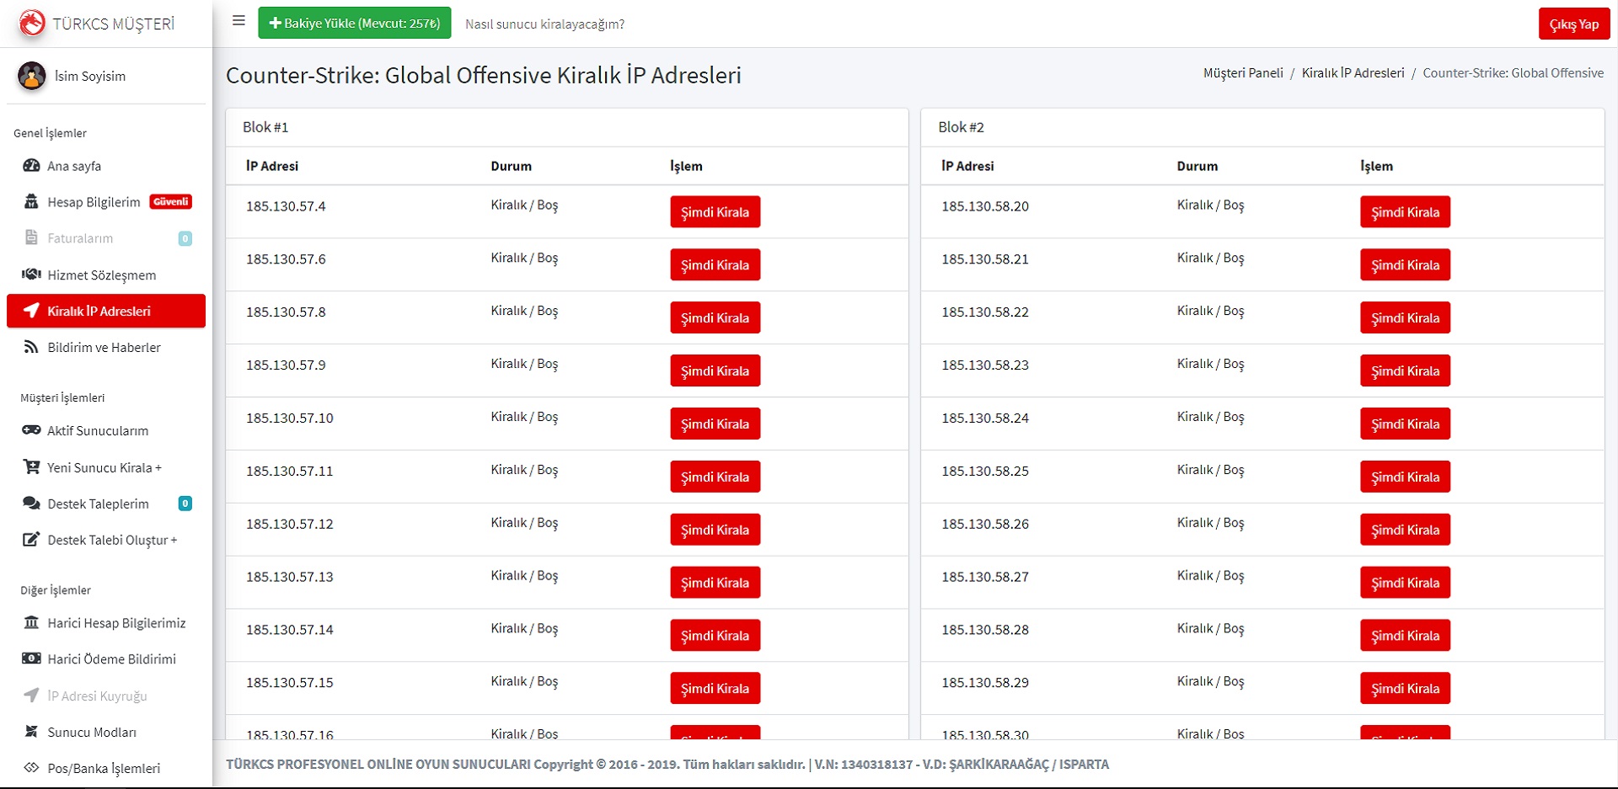Click the Aktif Sunucularım gamepad icon
The width and height of the screenshot is (1618, 789).
point(31,430)
